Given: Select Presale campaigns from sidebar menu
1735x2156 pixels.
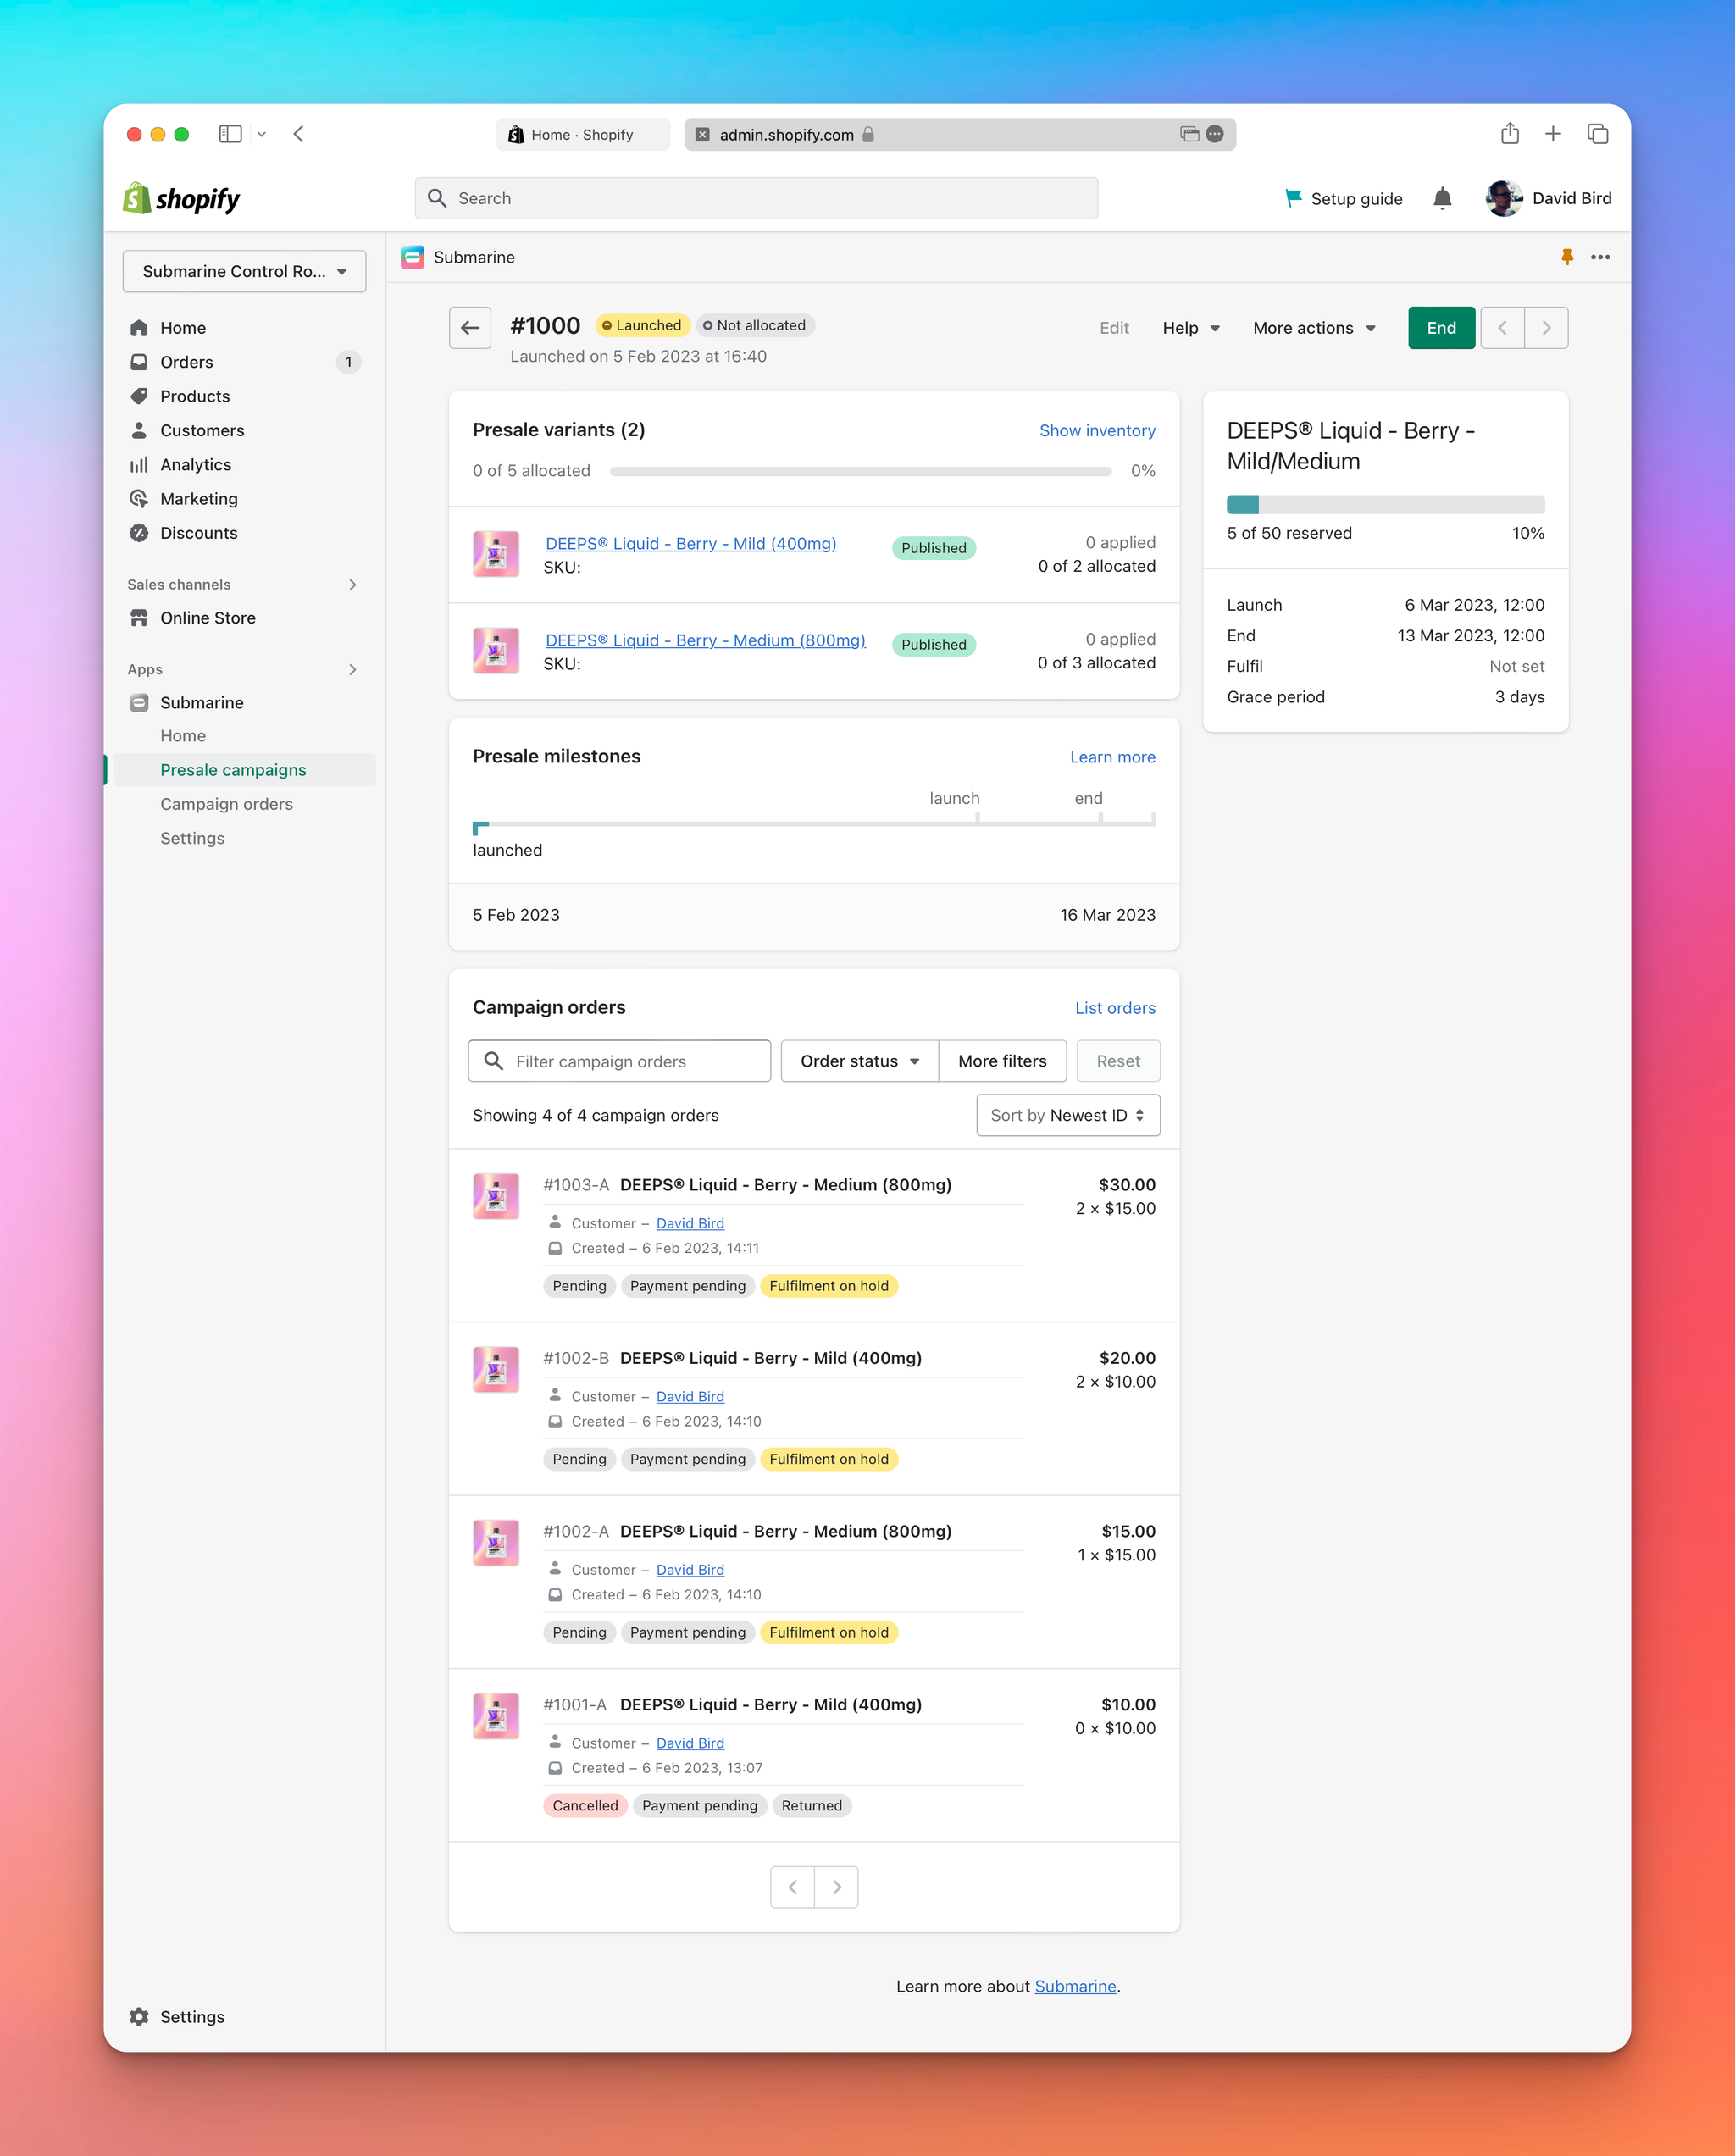Looking at the screenshot, I should (x=234, y=770).
